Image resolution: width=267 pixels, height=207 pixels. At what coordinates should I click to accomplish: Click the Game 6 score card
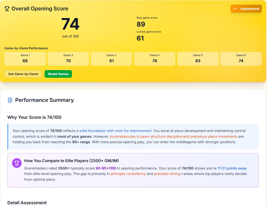[x=241, y=59]
